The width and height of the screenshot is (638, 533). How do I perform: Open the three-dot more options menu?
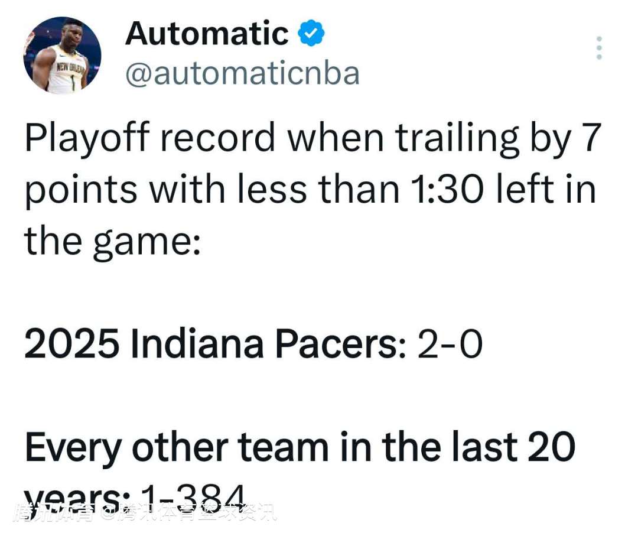pos(598,48)
